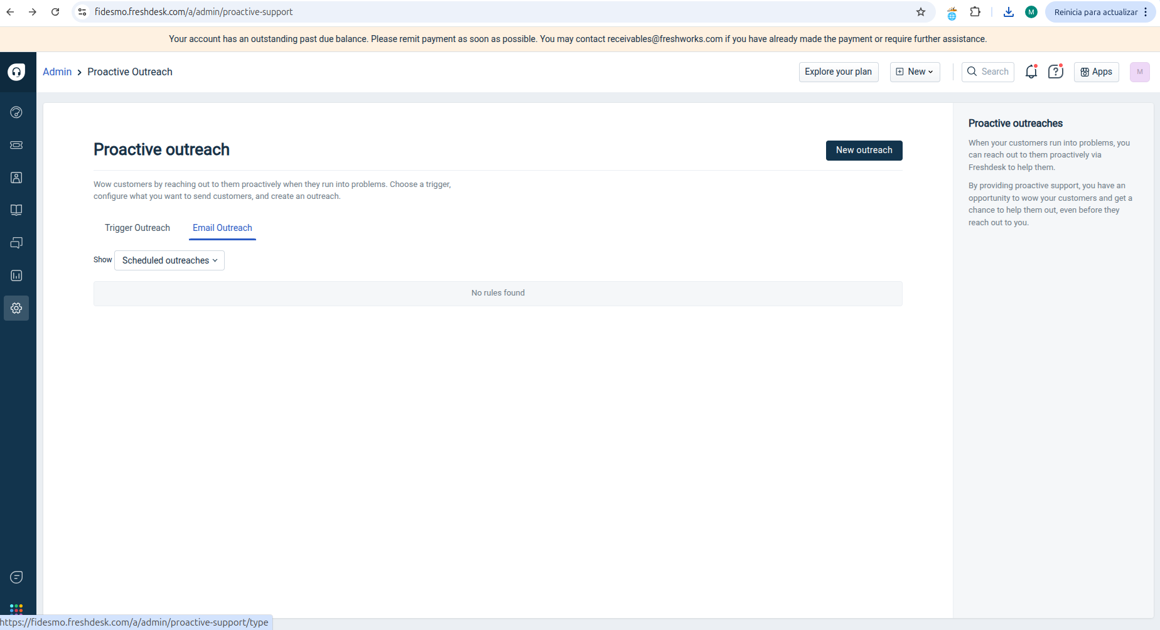Open the help question mark icon
1160x630 pixels.
click(1056, 72)
